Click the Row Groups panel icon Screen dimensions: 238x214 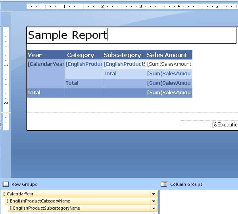(6, 184)
